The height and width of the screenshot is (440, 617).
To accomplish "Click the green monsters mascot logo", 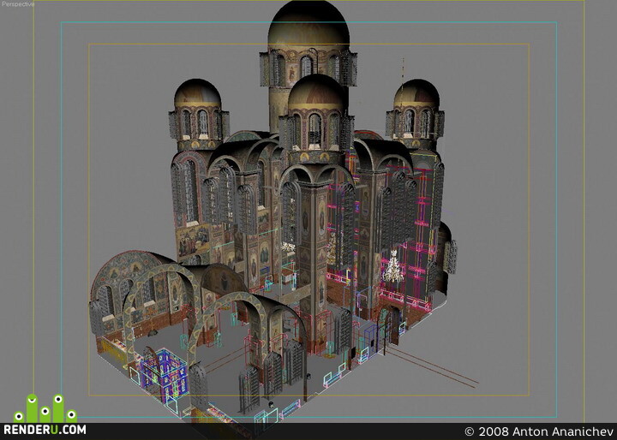I will 45,407.
